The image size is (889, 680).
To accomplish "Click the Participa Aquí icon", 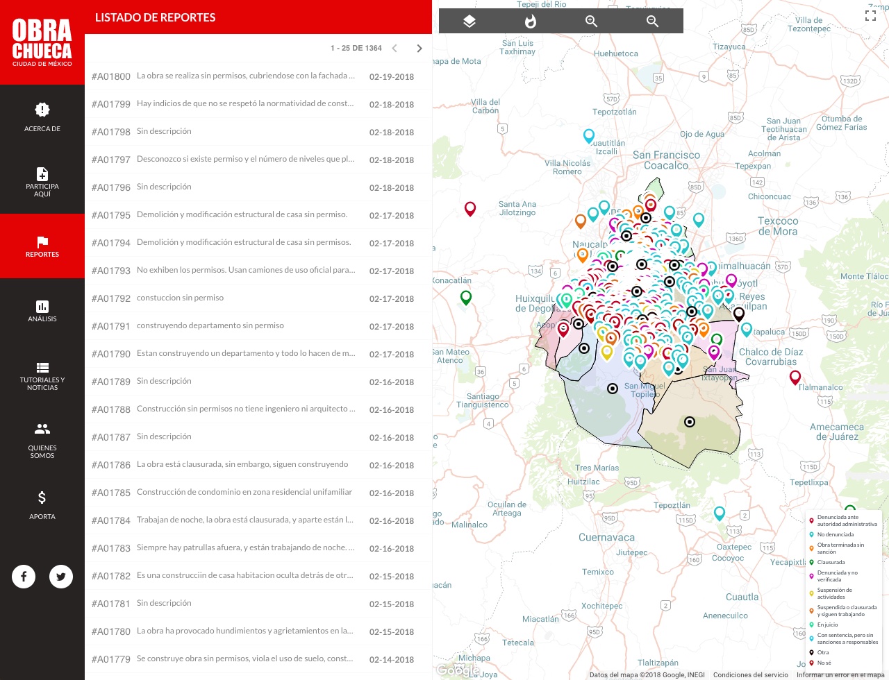I will point(42,174).
